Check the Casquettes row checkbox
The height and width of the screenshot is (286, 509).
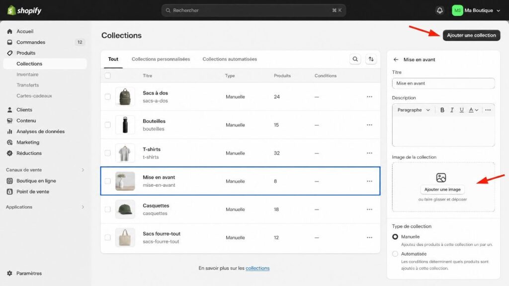[108, 210]
